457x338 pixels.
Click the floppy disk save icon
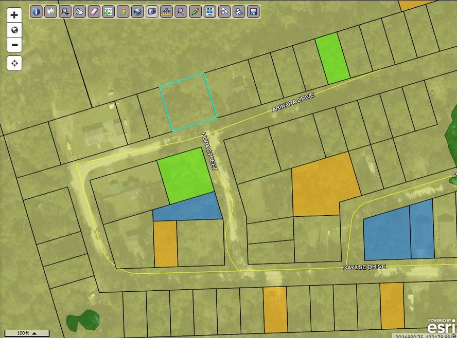253,11
